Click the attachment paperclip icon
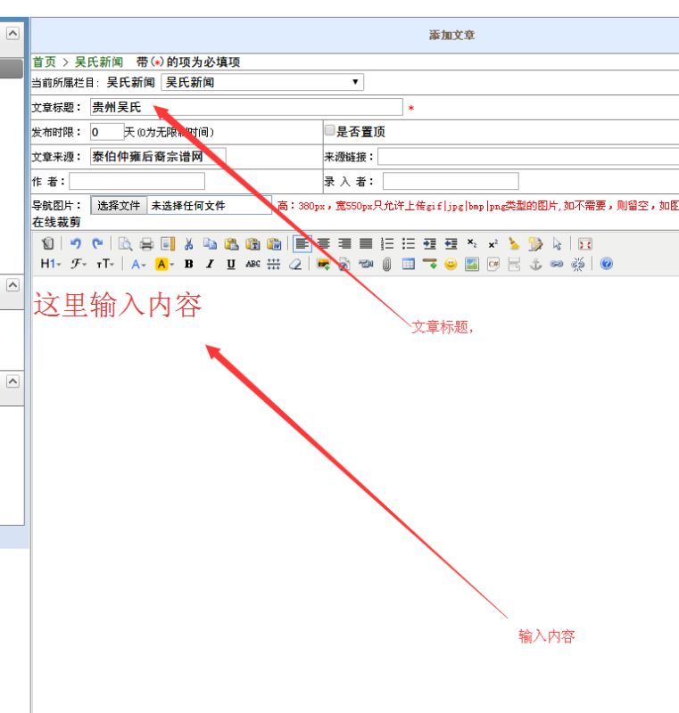The width and height of the screenshot is (679, 713). point(387,264)
